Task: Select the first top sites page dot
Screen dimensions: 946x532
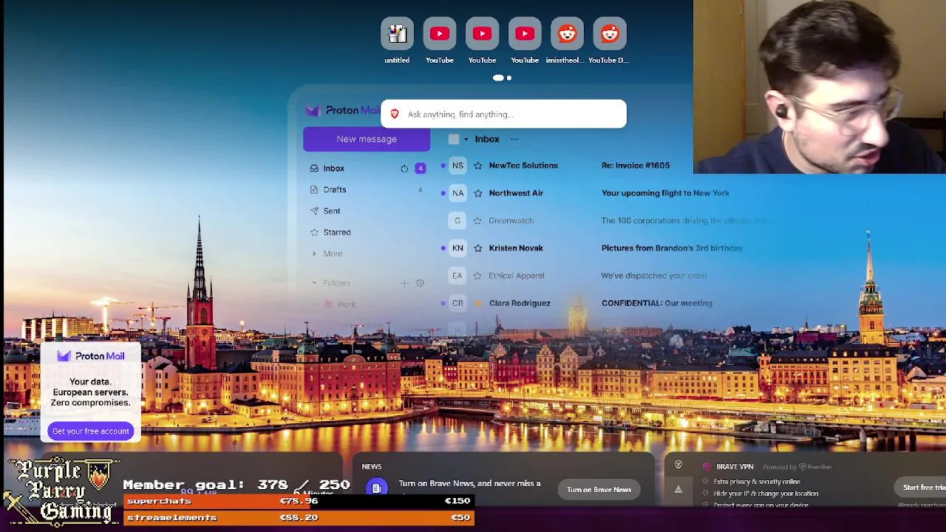Action: tap(498, 78)
